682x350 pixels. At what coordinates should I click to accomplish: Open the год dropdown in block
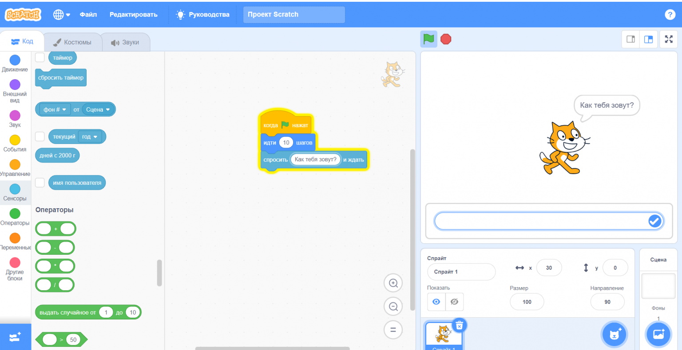pyautogui.click(x=90, y=137)
